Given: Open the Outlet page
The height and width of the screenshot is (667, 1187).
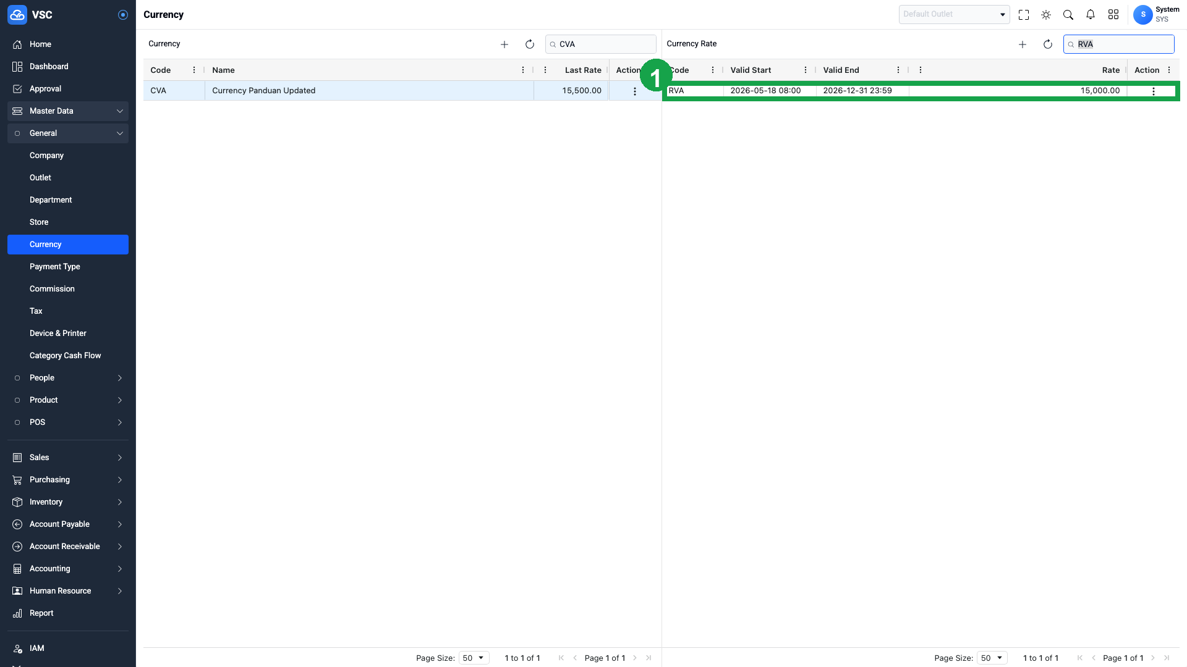Looking at the screenshot, I should coord(68,178).
